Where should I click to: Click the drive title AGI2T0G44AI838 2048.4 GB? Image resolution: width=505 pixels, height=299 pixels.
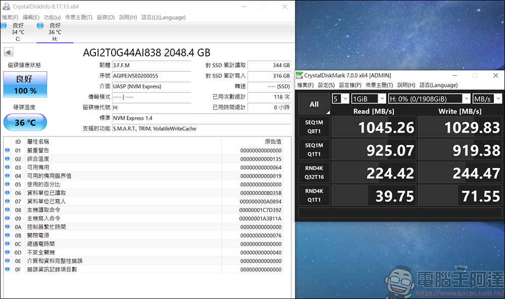tap(146, 53)
